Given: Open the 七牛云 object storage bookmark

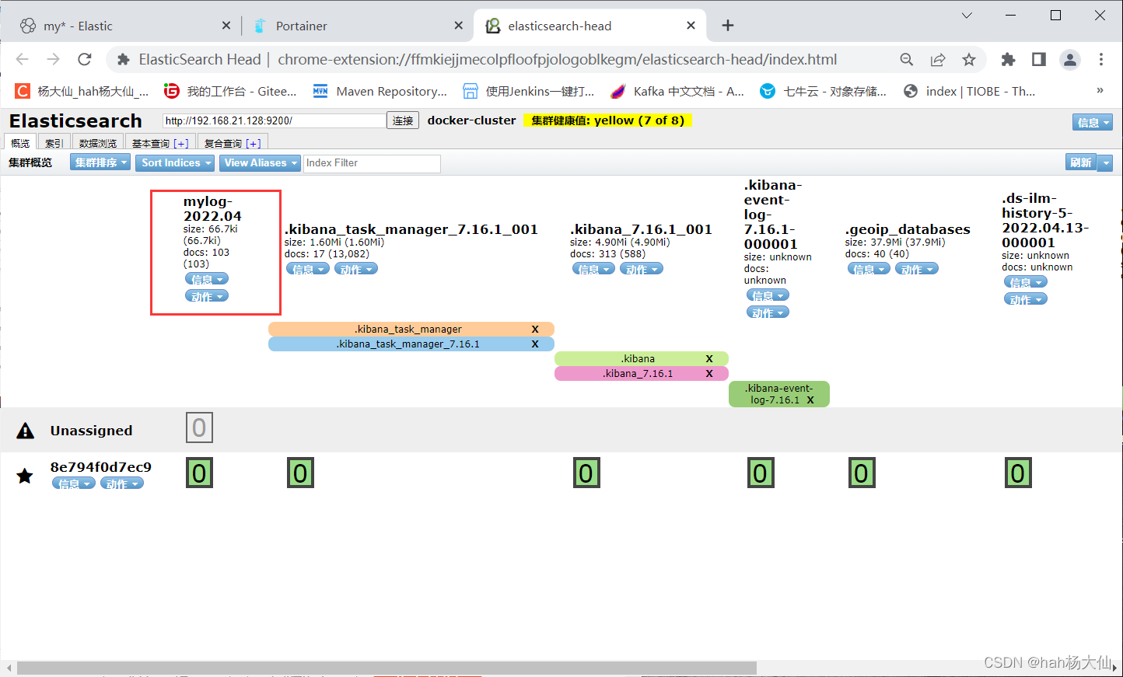Looking at the screenshot, I should 824,91.
